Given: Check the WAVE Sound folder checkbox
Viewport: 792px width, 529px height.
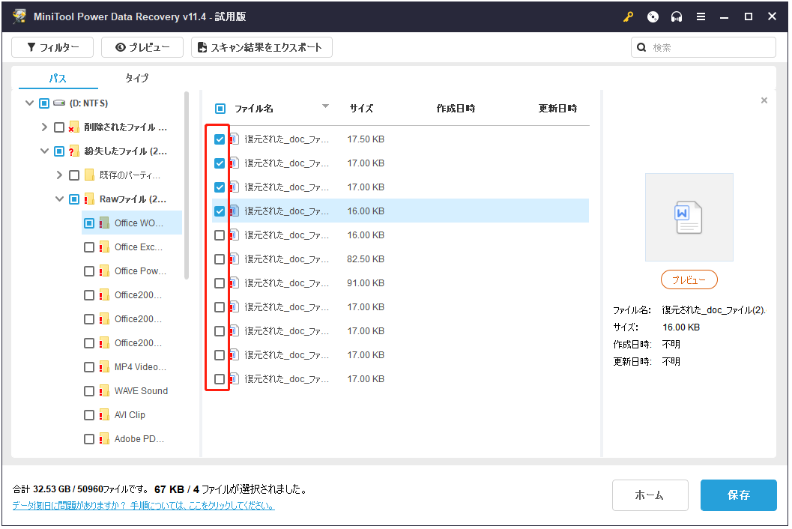Looking at the screenshot, I should [x=88, y=390].
